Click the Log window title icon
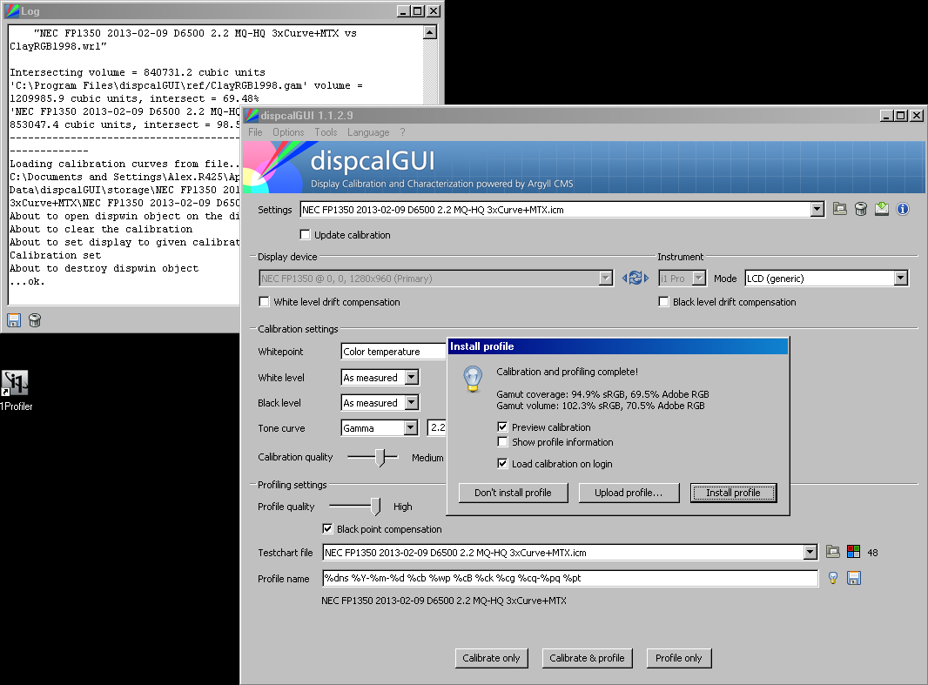Image resolution: width=928 pixels, height=685 pixels. click(x=11, y=11)
